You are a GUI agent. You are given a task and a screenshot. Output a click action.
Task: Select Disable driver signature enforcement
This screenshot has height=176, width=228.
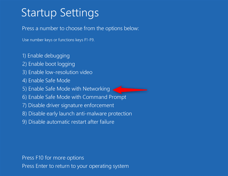click(x=68, y=105)
